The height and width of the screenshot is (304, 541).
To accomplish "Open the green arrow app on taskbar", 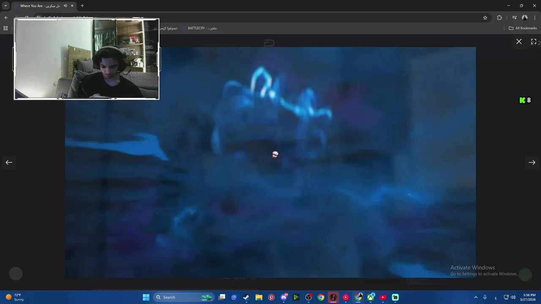I will pos(296,297).
